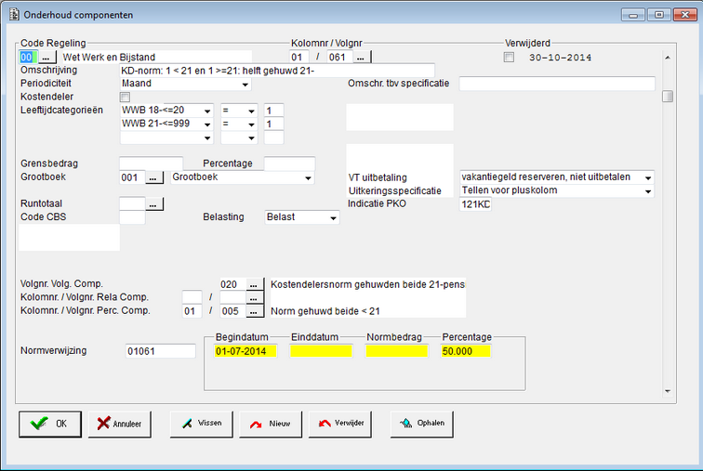The width and height of the screenshot is (703, 471).
Task: Open the Volgnr lookup ellipsis next to 061
Action: [x=362, y=58]
